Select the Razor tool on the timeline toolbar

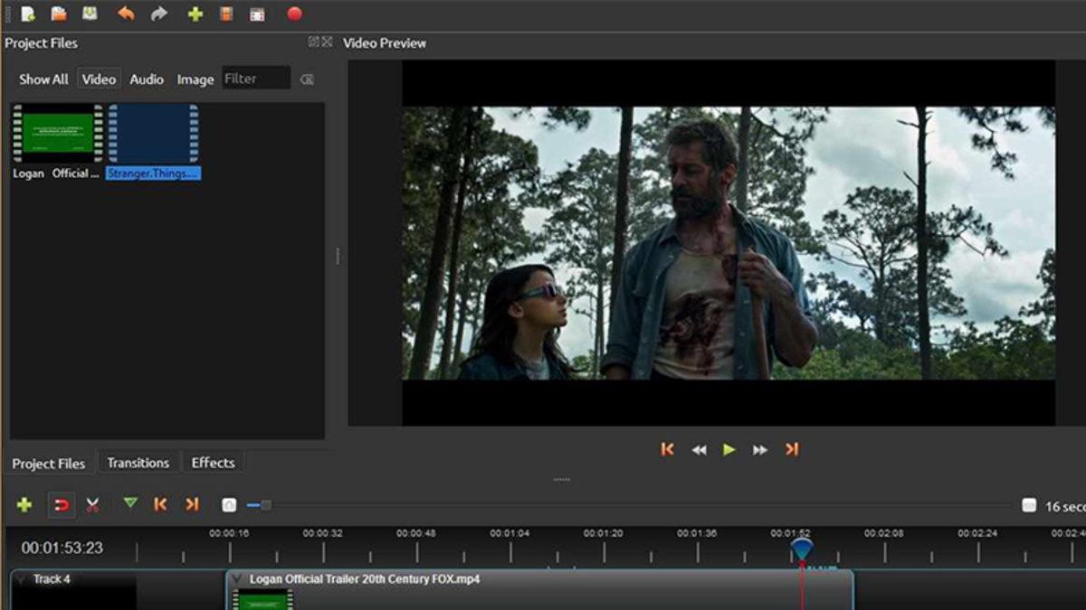click(93, 506)
